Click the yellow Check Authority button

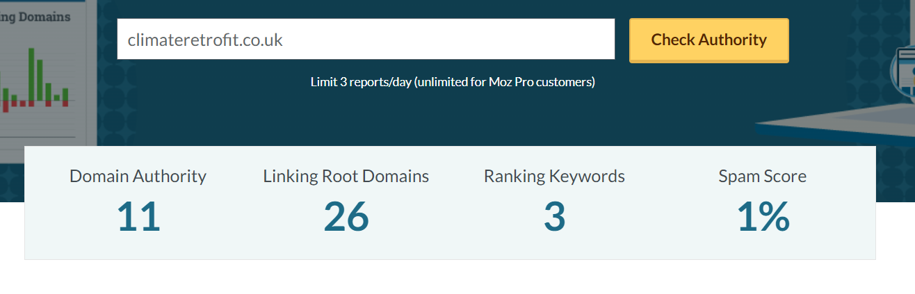pos(708,40)
